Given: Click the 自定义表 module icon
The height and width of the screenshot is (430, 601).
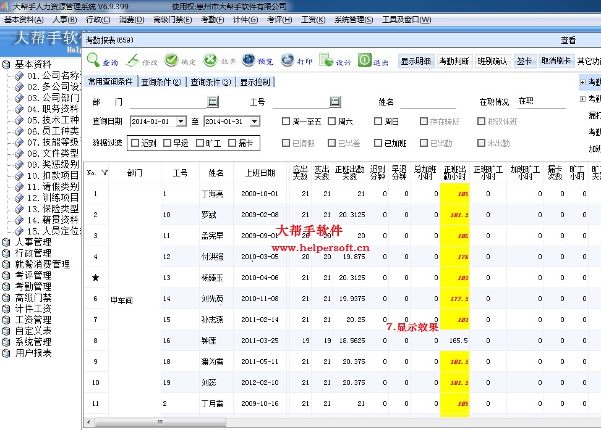Looking at the screenshot, I should click(6, 331).
